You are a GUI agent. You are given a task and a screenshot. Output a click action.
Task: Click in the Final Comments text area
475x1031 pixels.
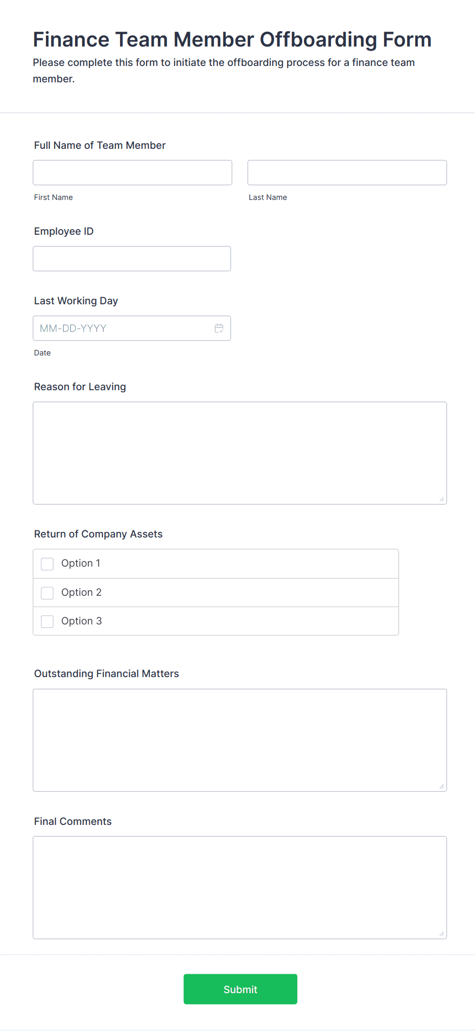(x=240, y=888)
